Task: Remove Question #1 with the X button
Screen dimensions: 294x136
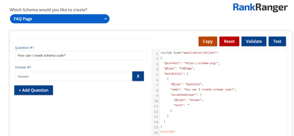Action: coord(138,76)
